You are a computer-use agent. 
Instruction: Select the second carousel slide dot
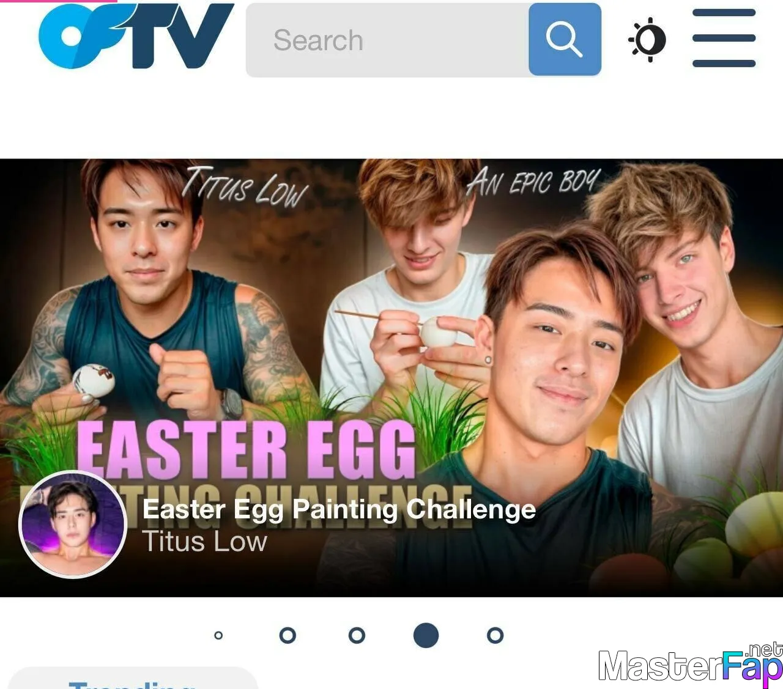coord(288,635)
